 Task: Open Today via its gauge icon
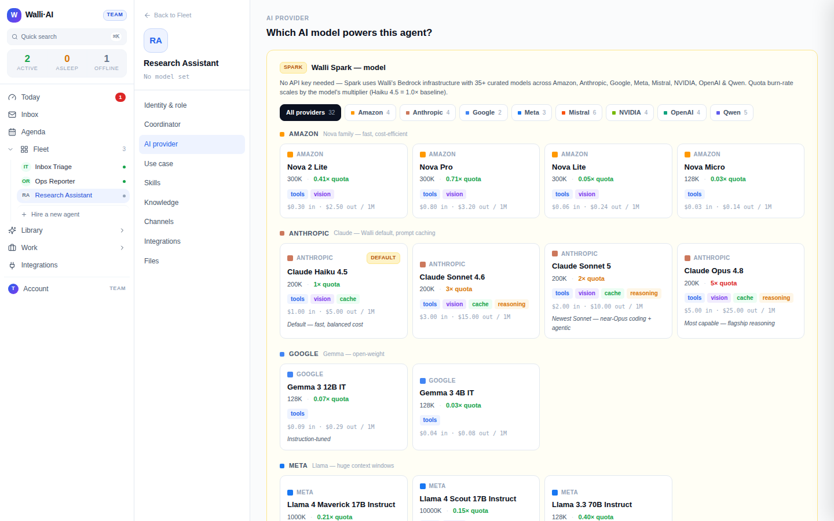12,97
